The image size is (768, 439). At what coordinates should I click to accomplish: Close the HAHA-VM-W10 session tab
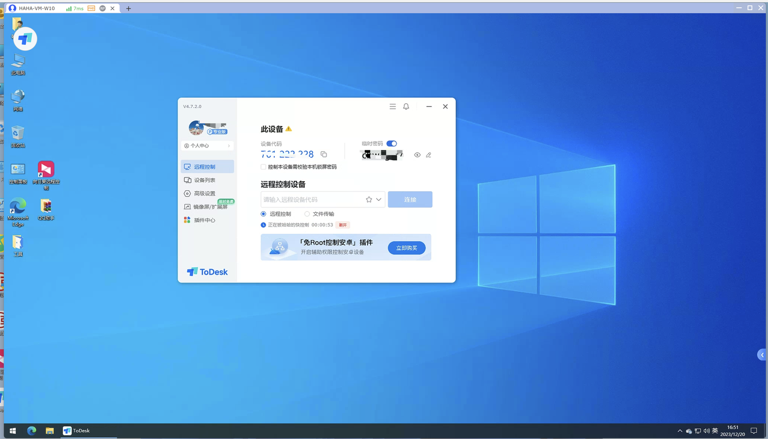(x=113, y=8)
